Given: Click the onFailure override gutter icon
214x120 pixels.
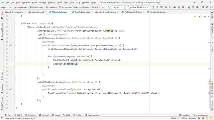Looking at the screenshot, I should pyautogui.click(x=10, y=89).
